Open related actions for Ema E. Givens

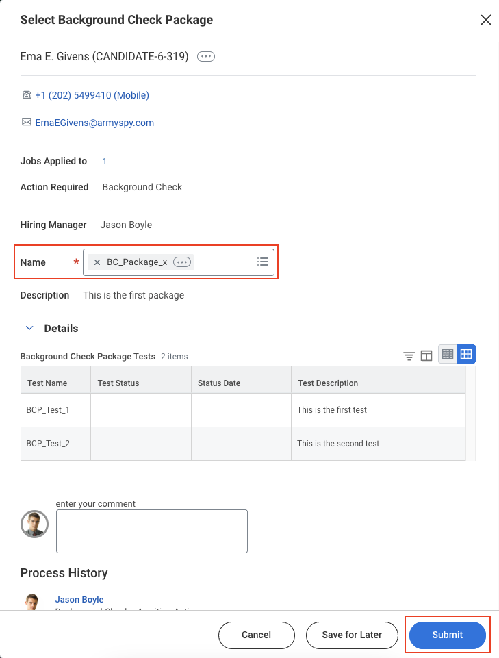point(206,56)
